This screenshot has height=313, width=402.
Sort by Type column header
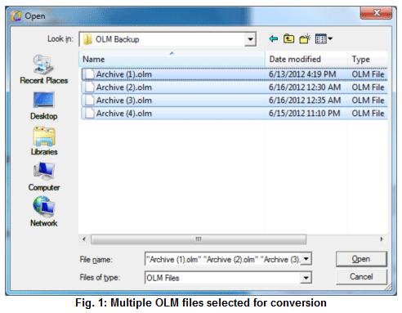(368, 59)
